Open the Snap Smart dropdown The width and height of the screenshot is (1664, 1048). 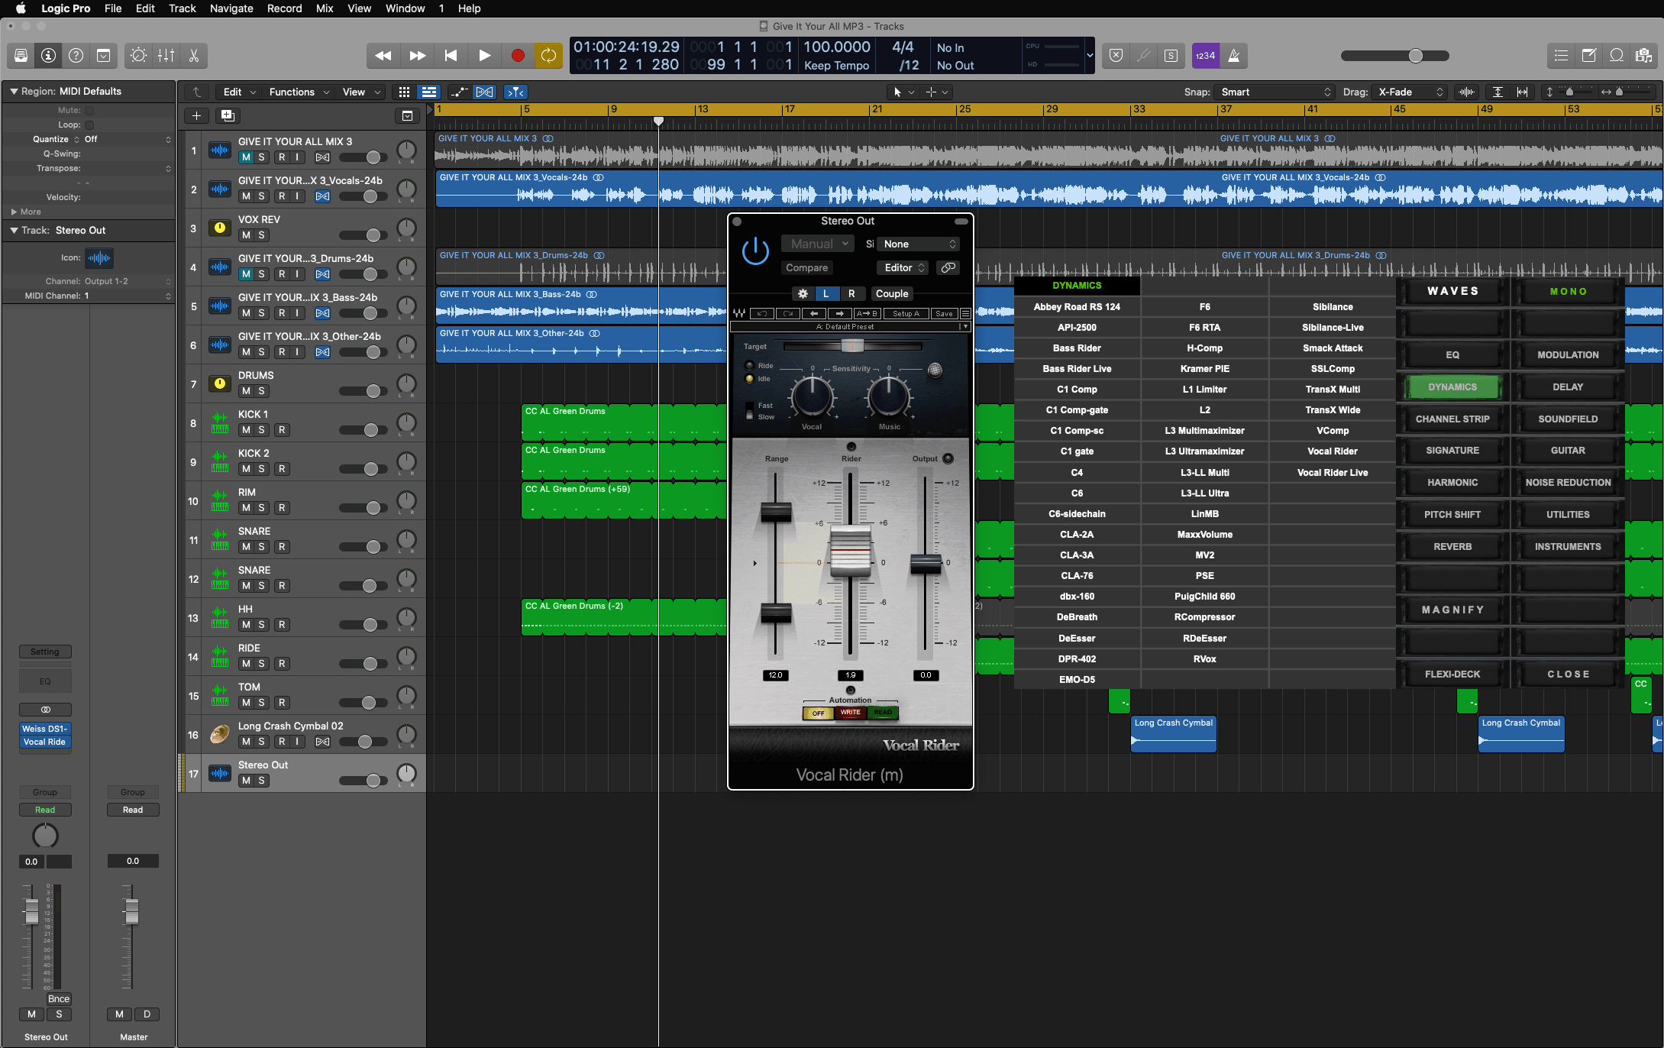coord(1275,92)
